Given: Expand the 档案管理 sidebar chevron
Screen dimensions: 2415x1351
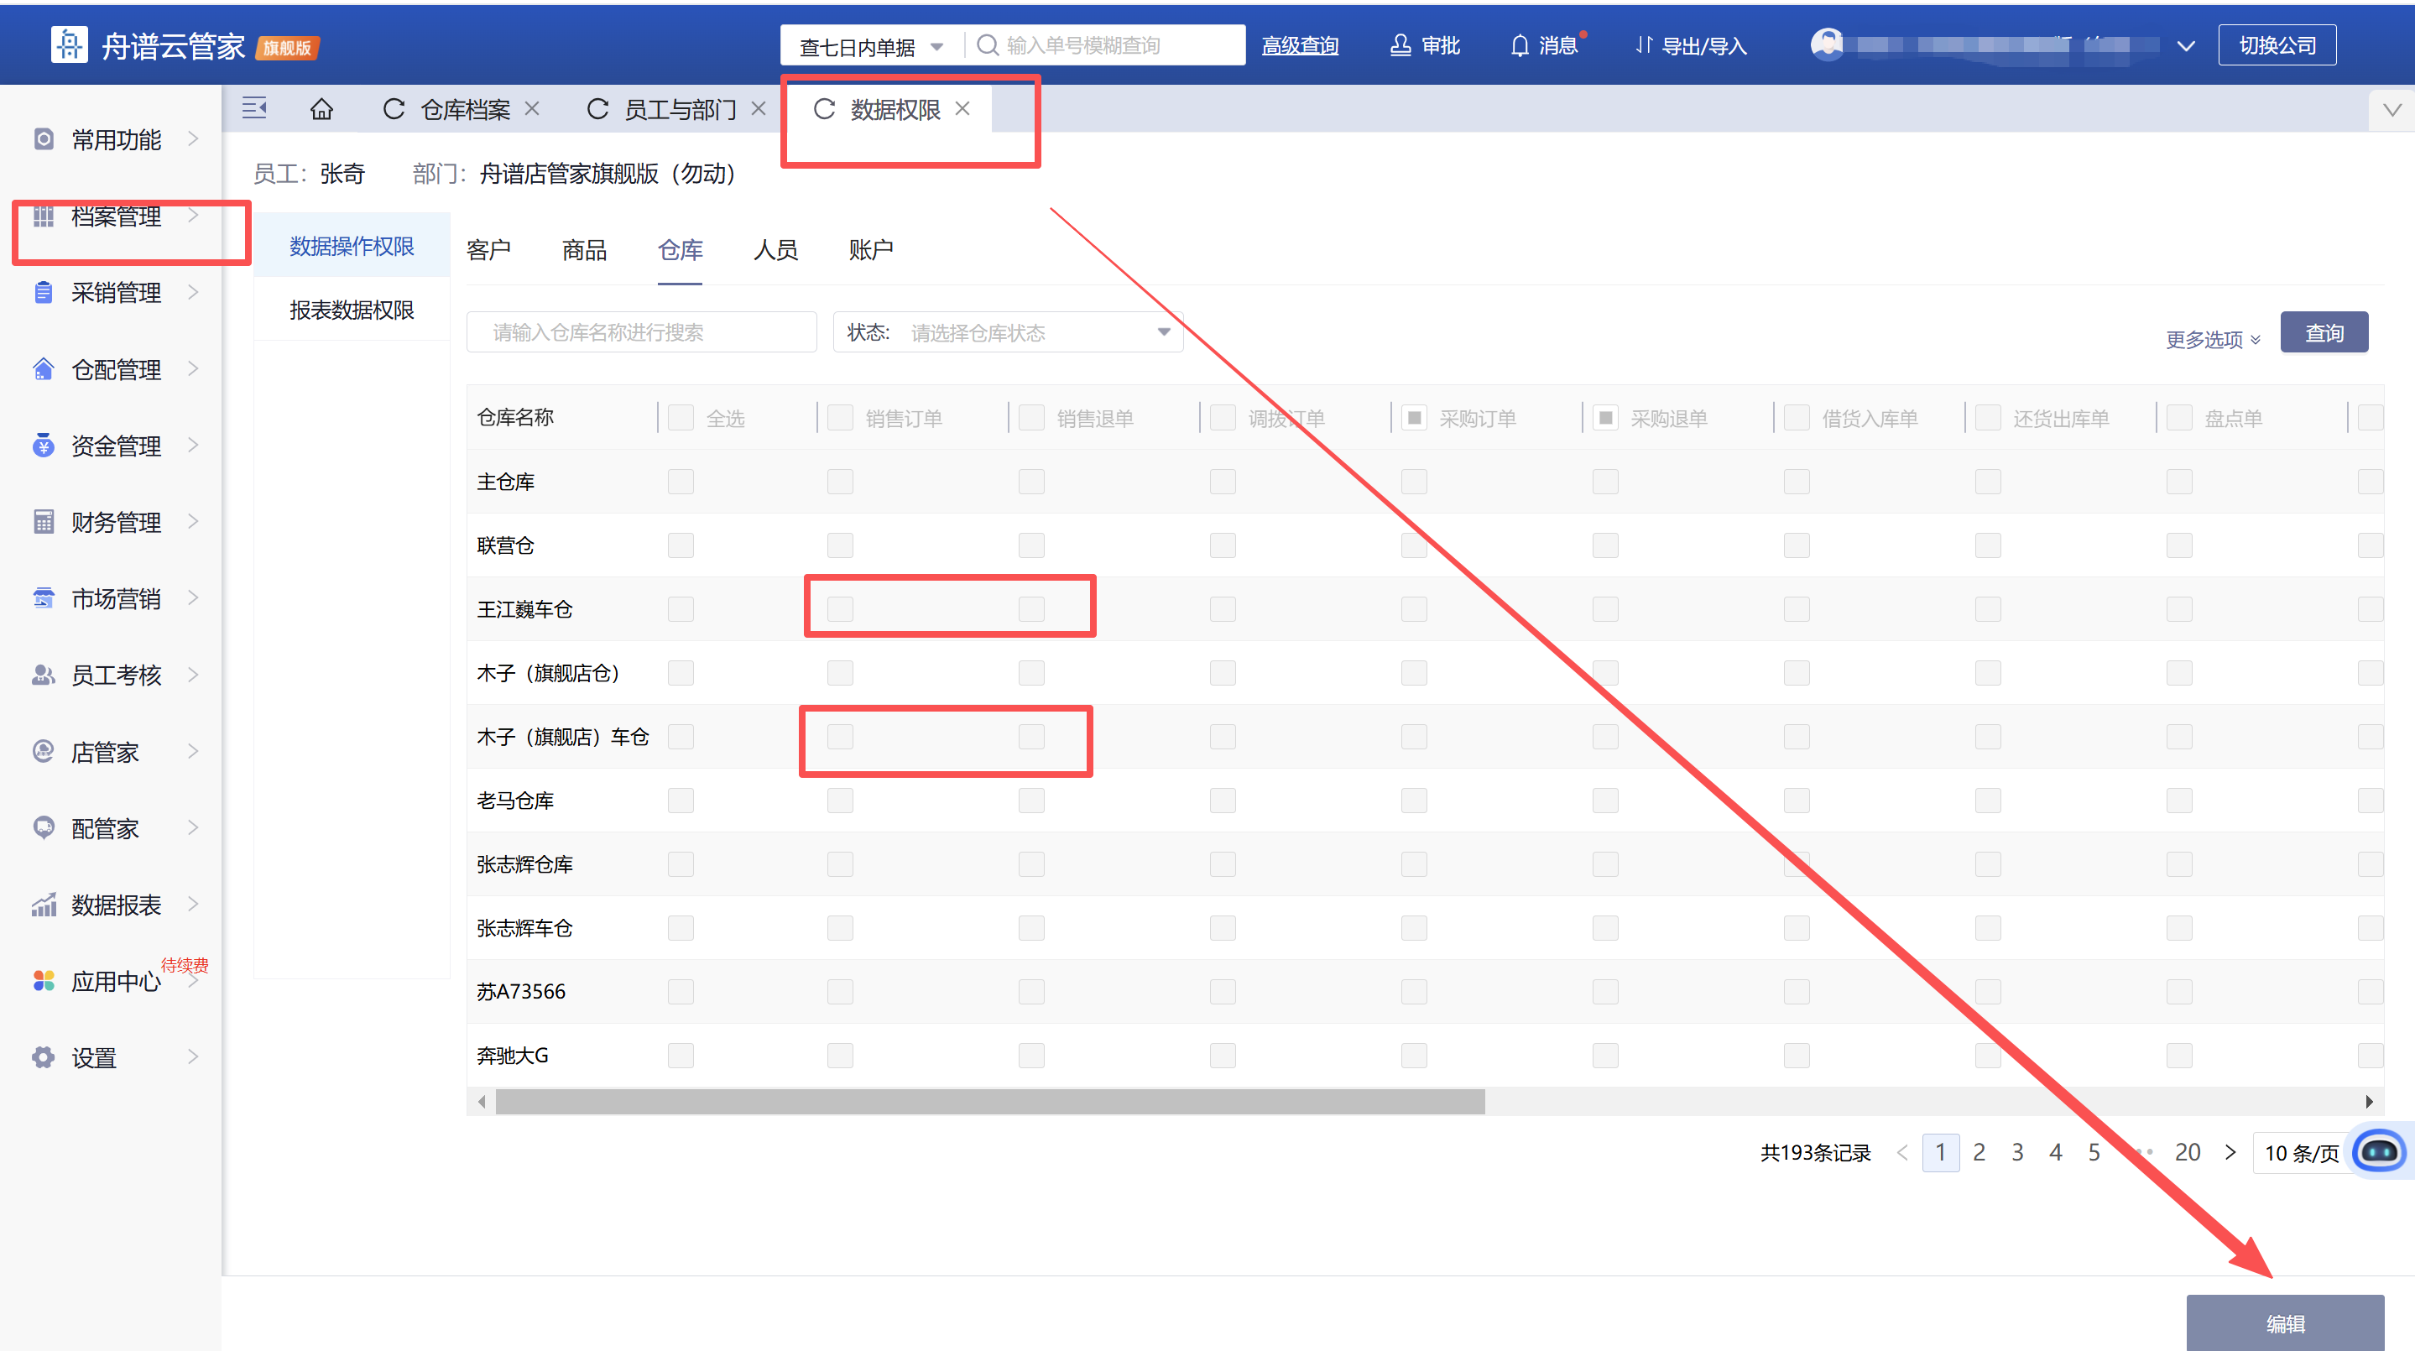Looking at the screenshot, I should 193,216.
